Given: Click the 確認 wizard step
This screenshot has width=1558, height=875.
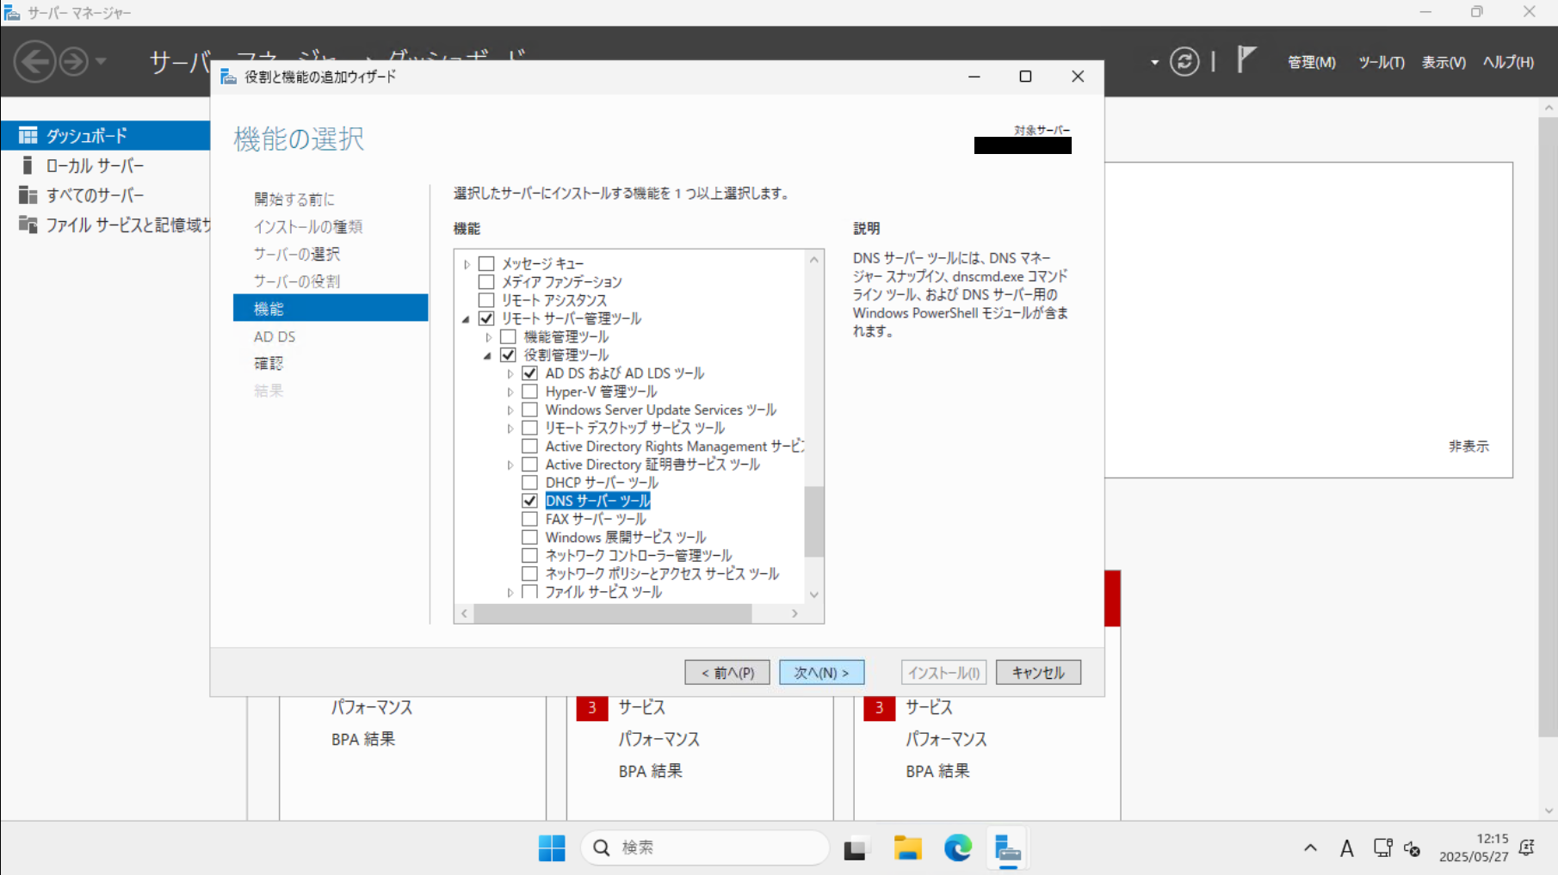Looking at the screenshot, I should tap(269, 363).
